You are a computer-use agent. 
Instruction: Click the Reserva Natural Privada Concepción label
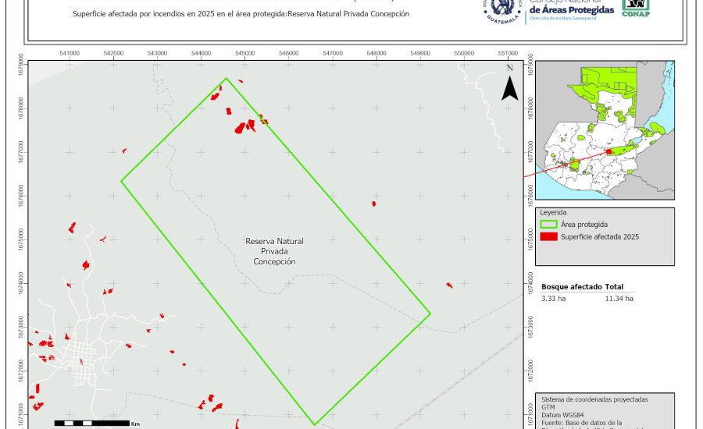[x=274, y=252]
